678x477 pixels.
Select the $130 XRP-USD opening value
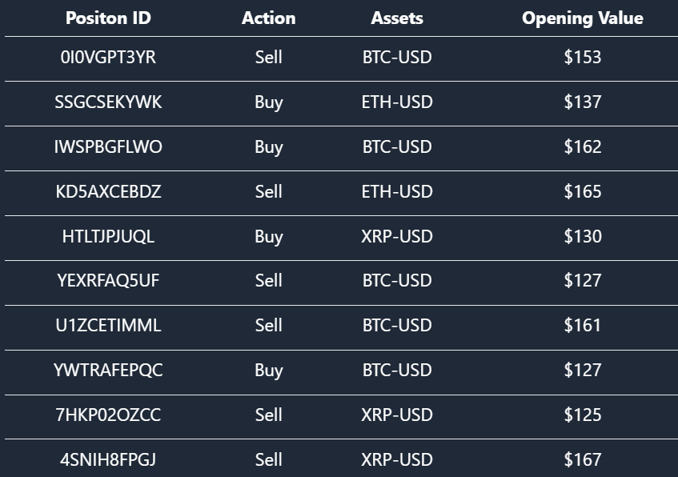[582, 237]
